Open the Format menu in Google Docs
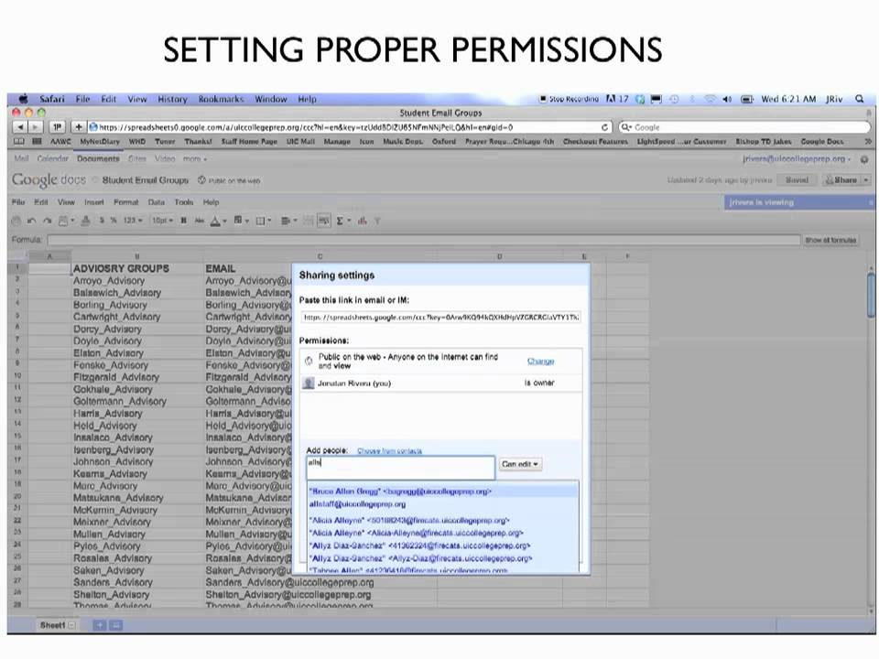879x659 pixels. click(x=125, y=202)
